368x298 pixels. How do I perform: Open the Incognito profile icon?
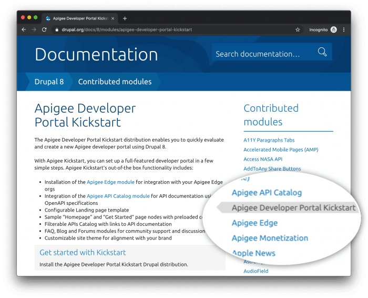click(x=333, y=29)
